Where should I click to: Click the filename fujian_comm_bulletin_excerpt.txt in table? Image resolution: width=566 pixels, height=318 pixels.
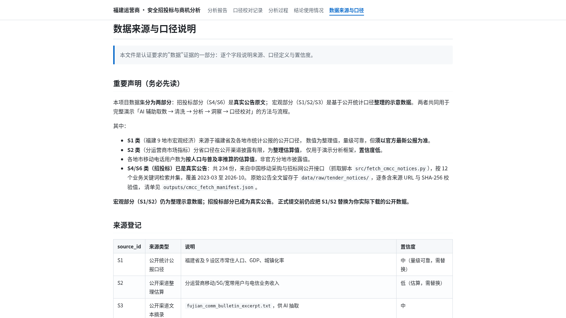[229, 306]
